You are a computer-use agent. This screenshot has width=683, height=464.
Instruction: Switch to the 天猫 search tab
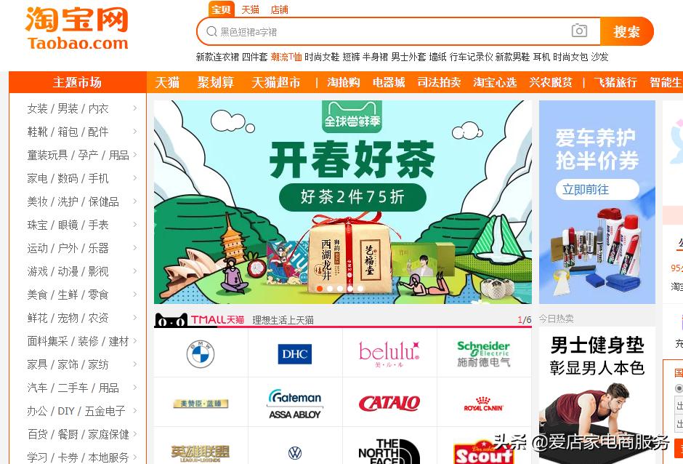[x=250, y=9]
